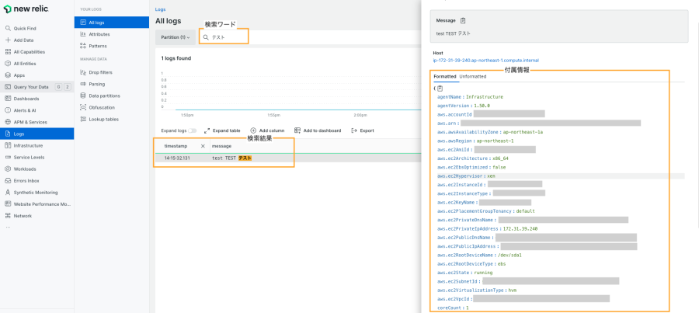Click the Add Data plus icon
This screenshot has height=313, width=699.
point(8,40)
